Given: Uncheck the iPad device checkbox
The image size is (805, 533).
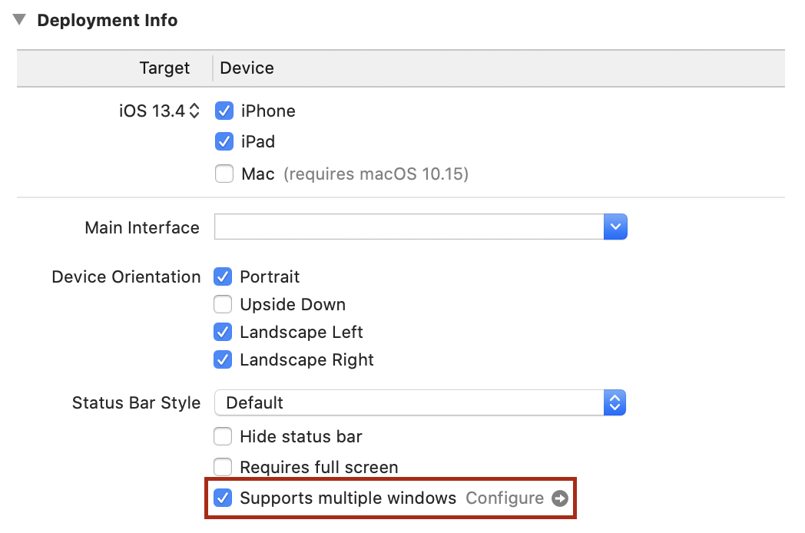Looking at the screenshot, I should pos(224,142).
